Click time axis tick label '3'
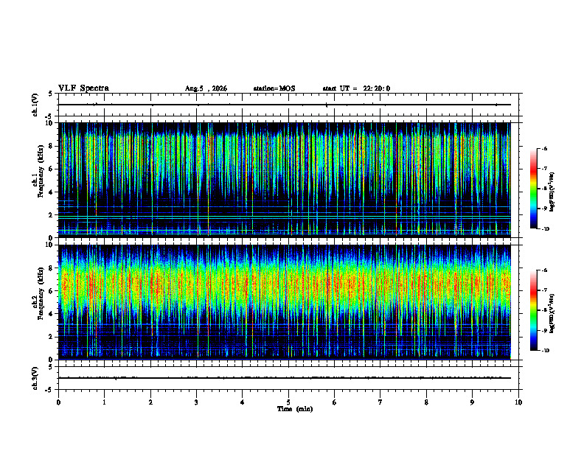The image size is (584, 451). 196,402
